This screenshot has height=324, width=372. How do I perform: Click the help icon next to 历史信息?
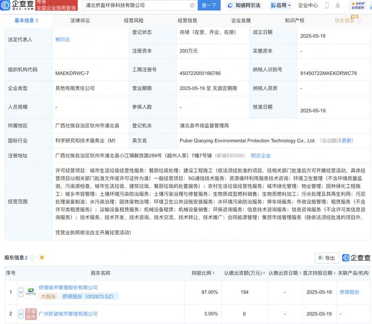point(360,21)
